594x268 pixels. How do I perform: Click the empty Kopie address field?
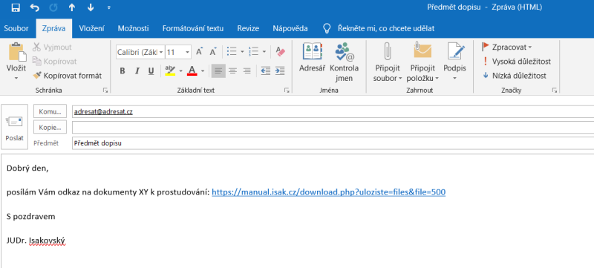[333, 127]
